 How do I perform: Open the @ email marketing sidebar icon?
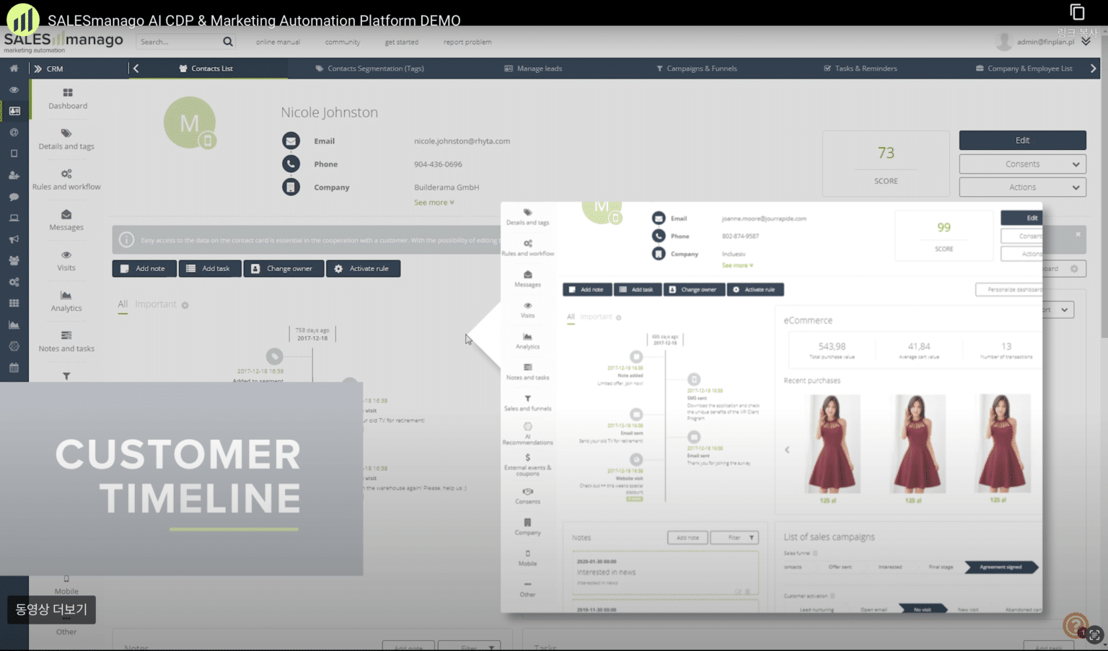click(14, 133)
